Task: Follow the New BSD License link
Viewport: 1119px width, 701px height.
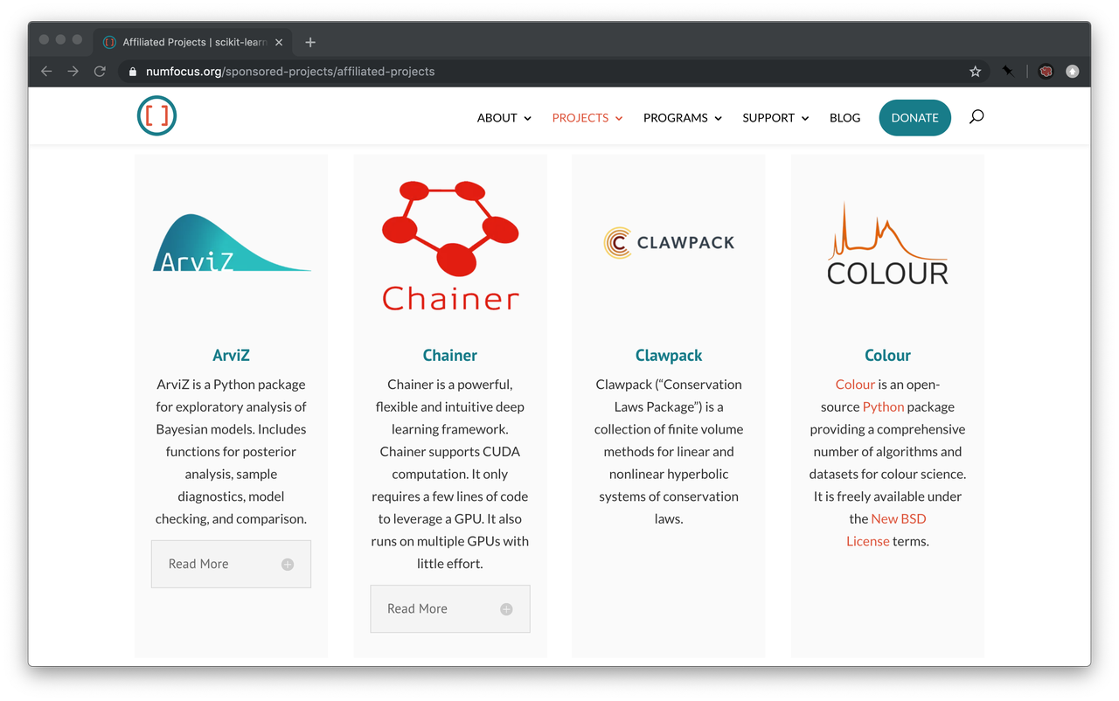Action: (886, 530)
